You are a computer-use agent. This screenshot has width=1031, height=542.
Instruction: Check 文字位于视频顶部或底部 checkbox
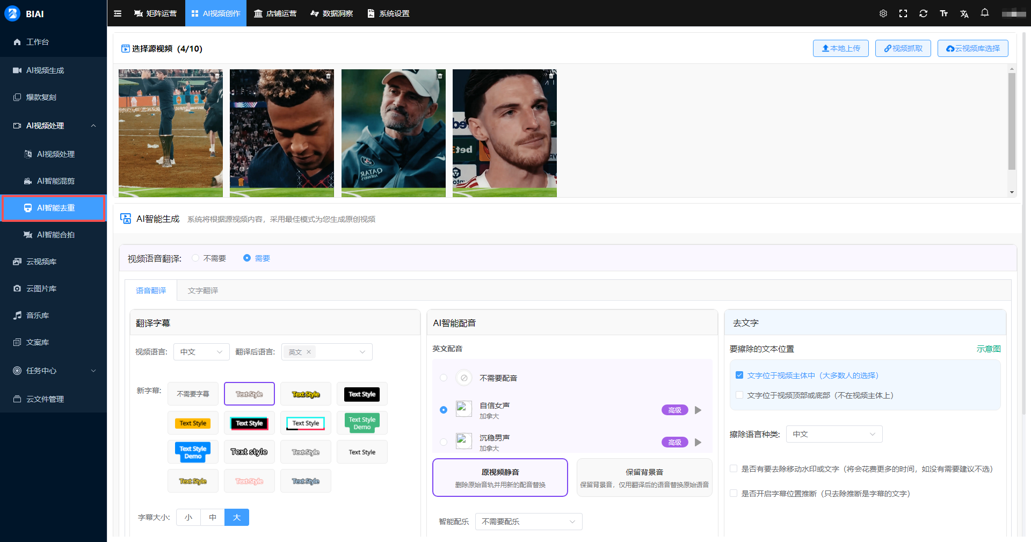pyautogui.click(x=739, y=395)
